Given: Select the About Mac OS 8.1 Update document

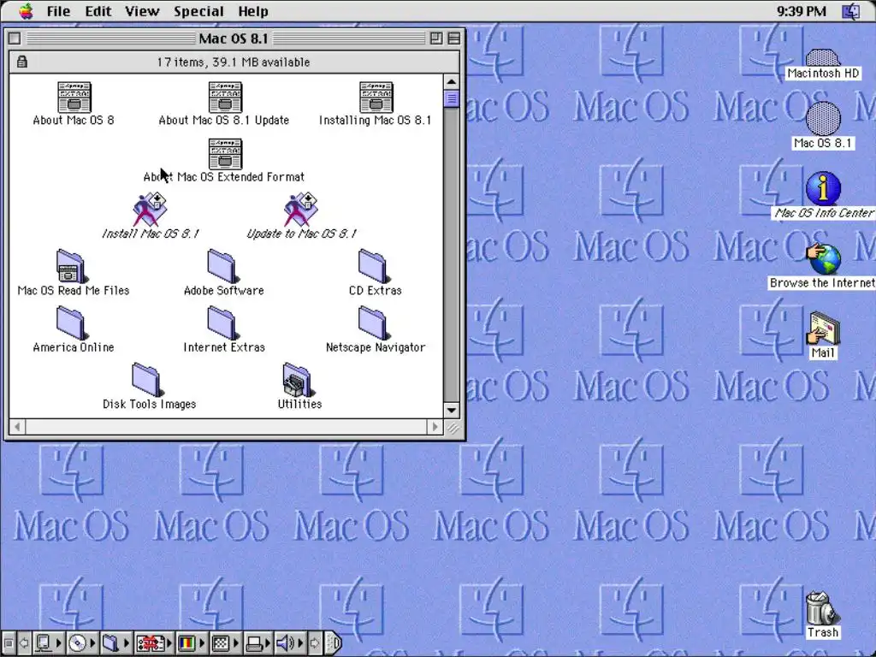Looking at the screenshot, I should (x=225, y=98).
